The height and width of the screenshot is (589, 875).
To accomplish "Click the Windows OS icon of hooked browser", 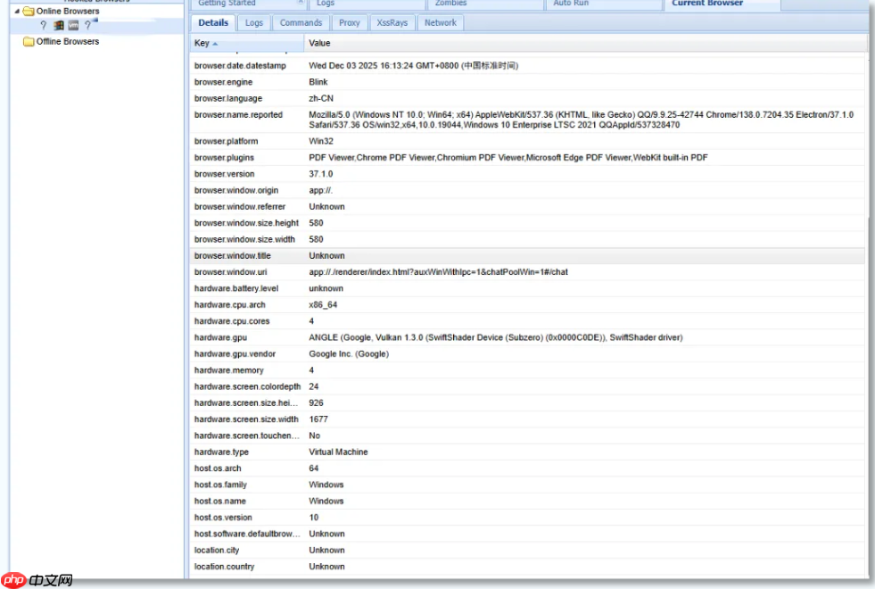I will (59, 26).
